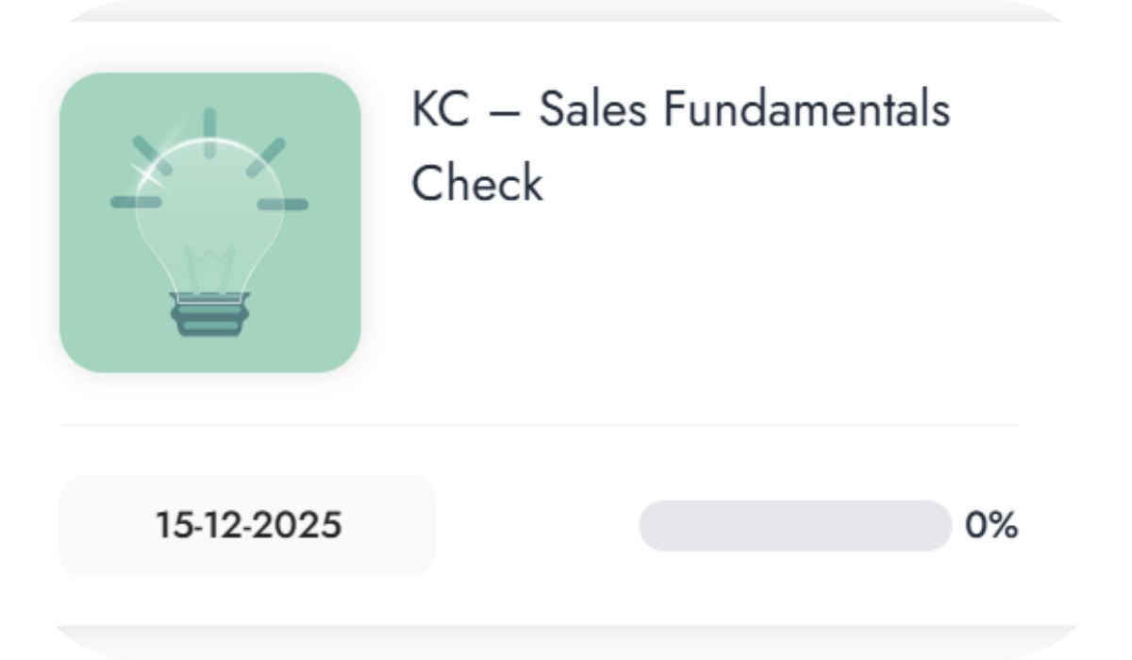Click the 0% progress label
Image resolution: width=1132 pixels, height=660 pixels.
[x=990, y=525]
